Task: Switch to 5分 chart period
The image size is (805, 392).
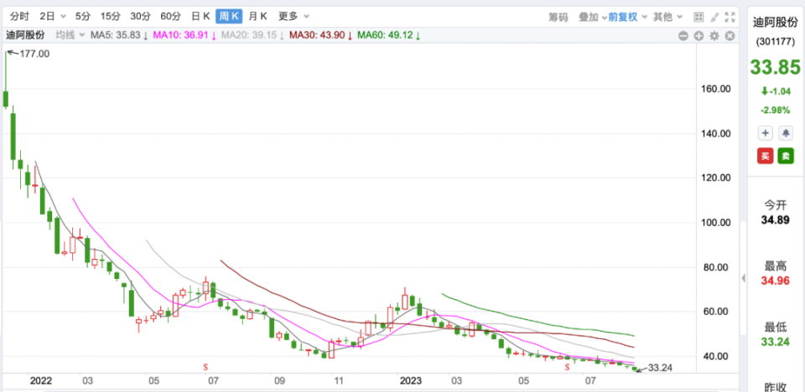Action: (x=83, y=17)
